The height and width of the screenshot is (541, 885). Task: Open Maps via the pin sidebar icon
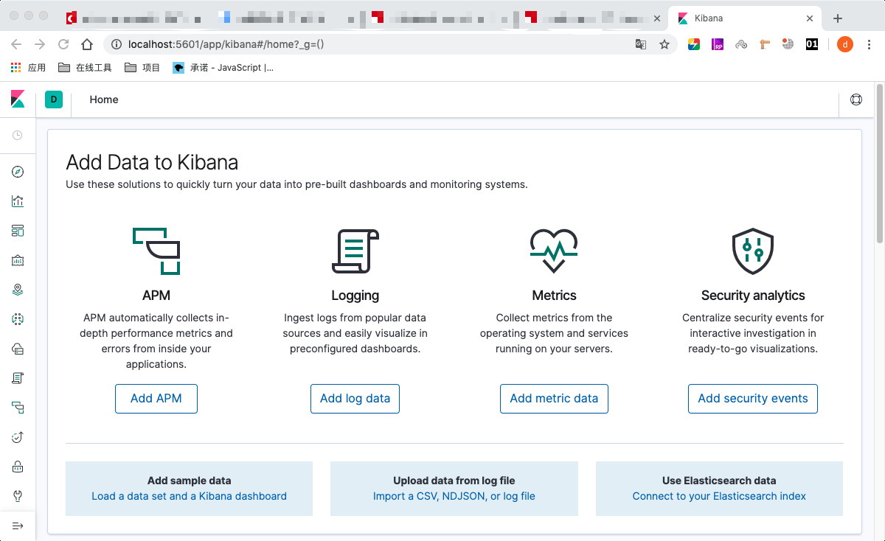18,290
